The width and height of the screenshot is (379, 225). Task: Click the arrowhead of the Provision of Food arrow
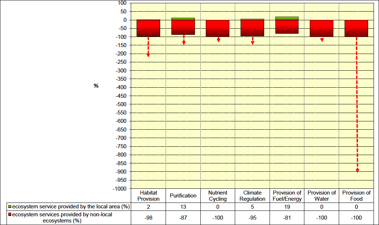pos(357,170)
